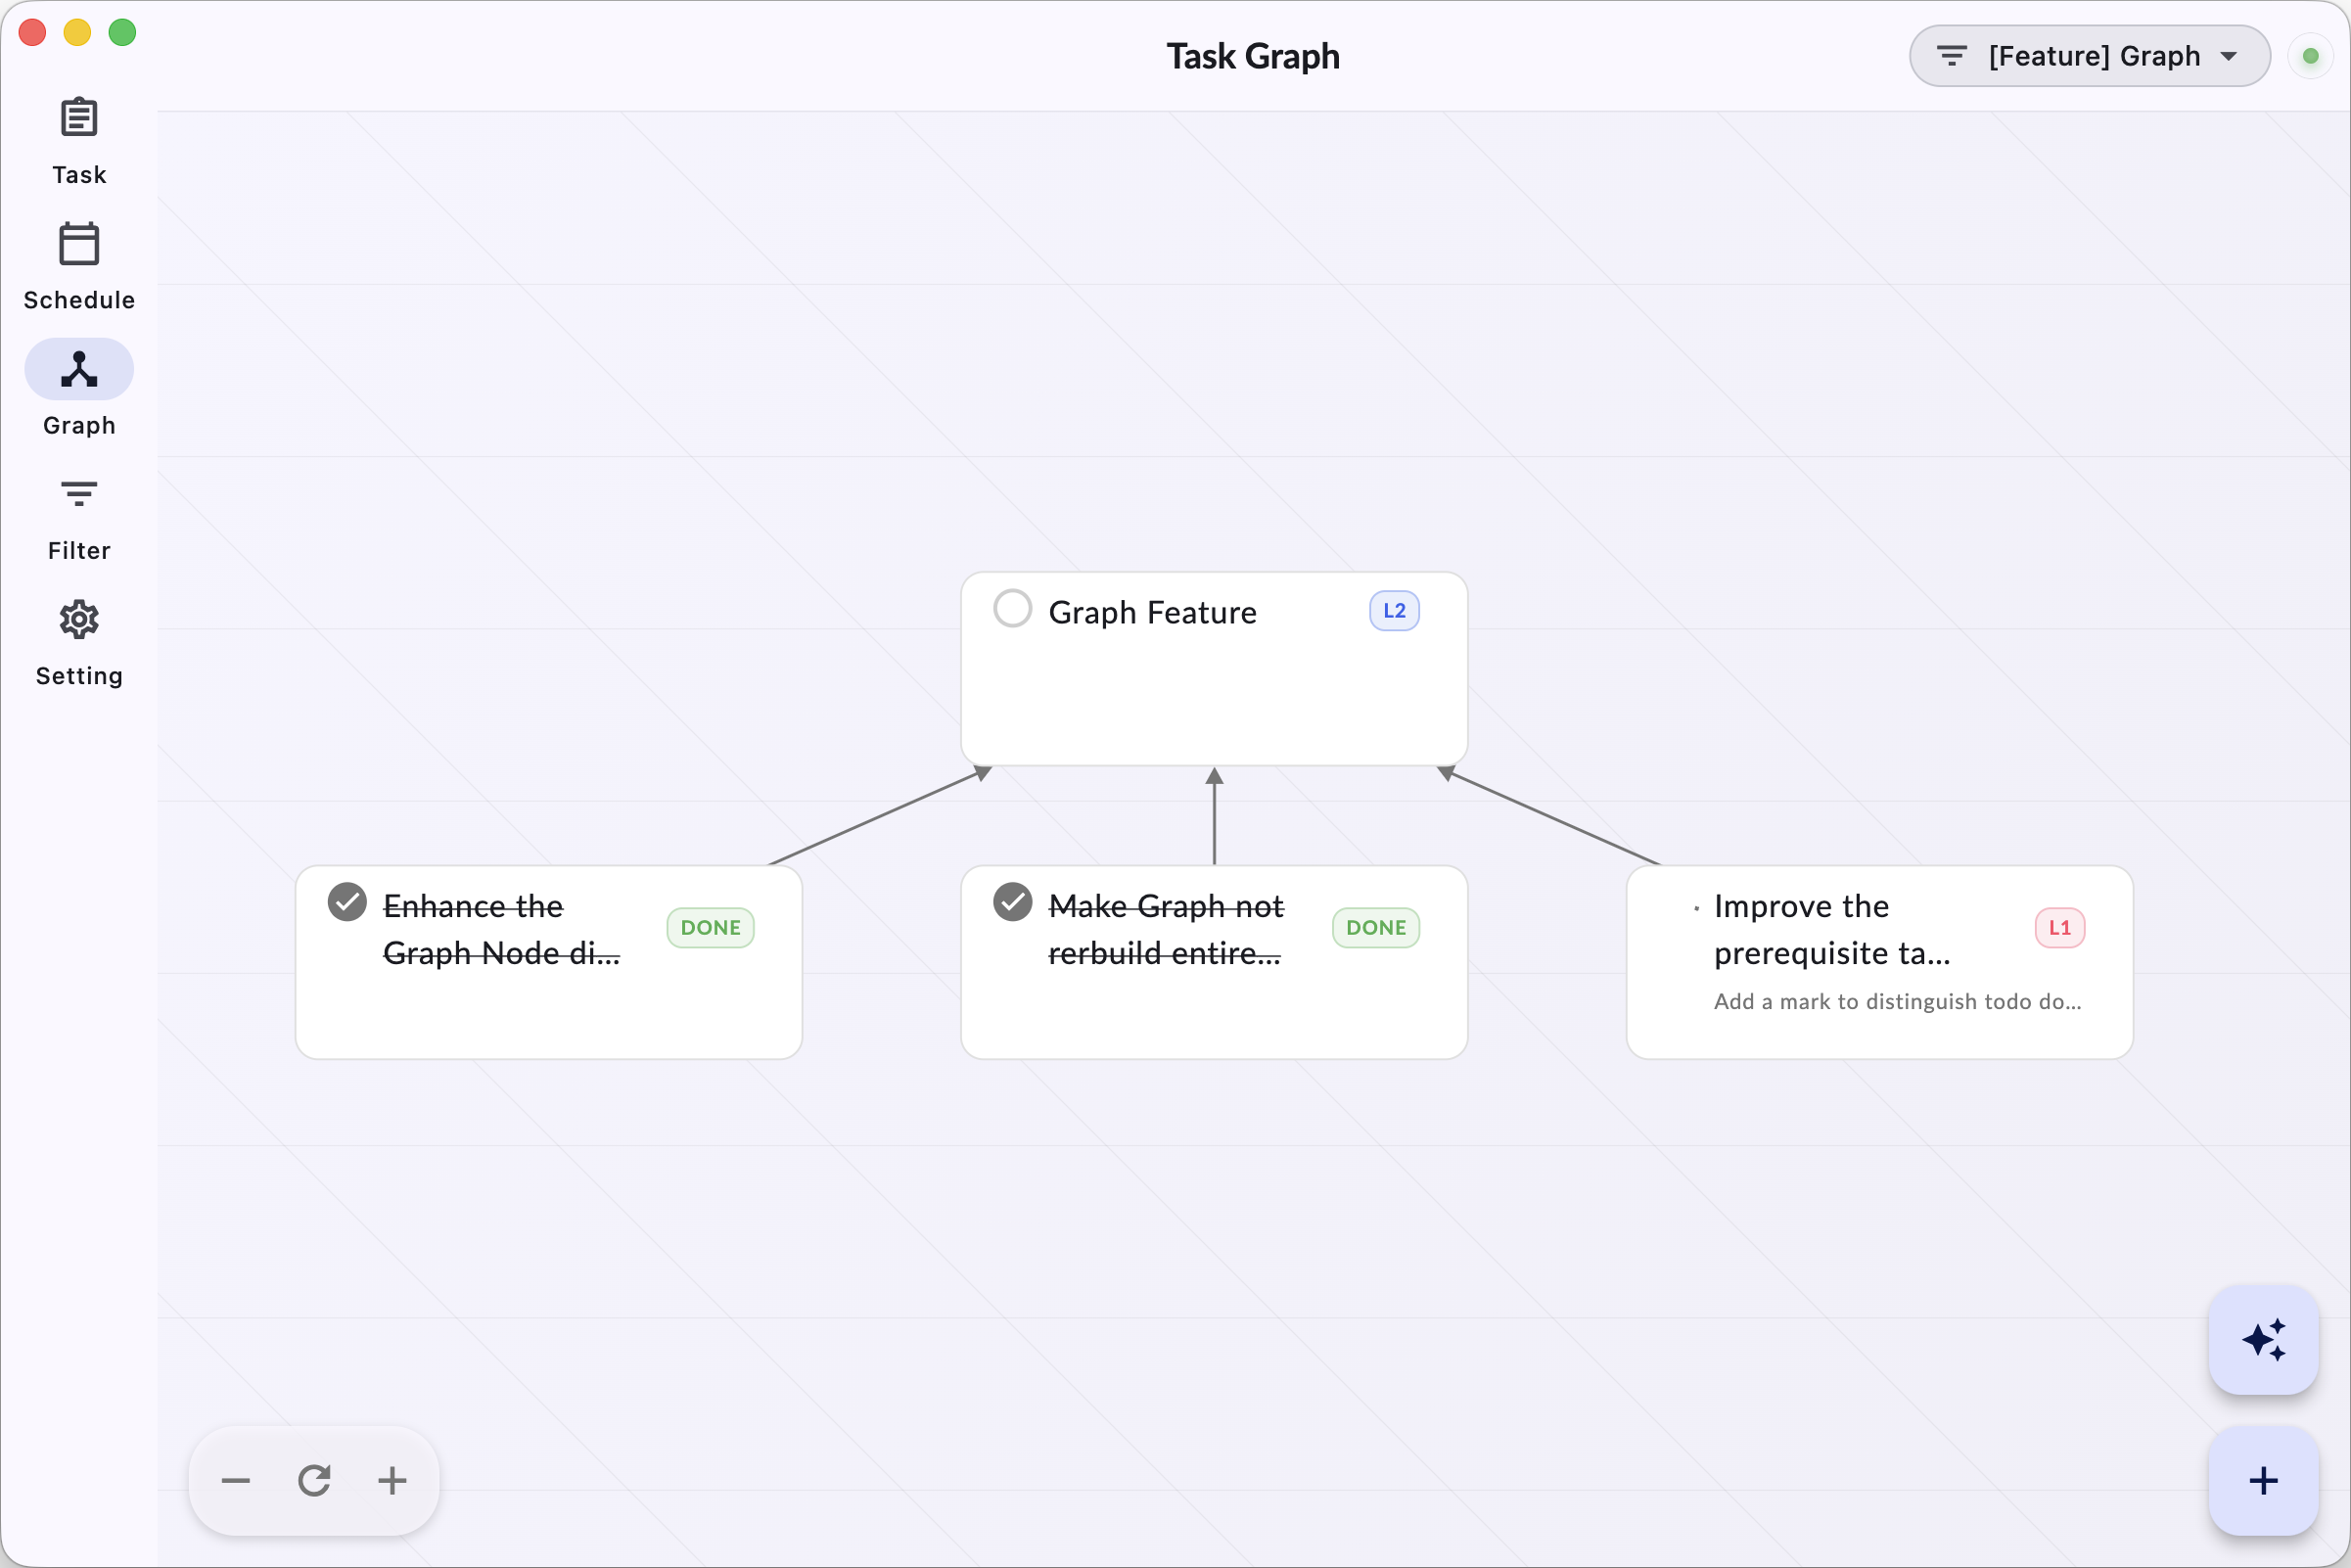Select the Graph view icon
Image resolution: width=2351 pixels, height=1568 pixels.
[x=79, y=368]
